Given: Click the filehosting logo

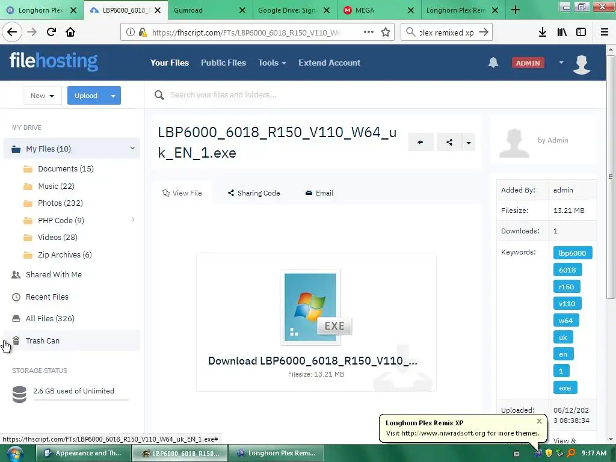Looking at the screenshot, I should pos(54,61).
